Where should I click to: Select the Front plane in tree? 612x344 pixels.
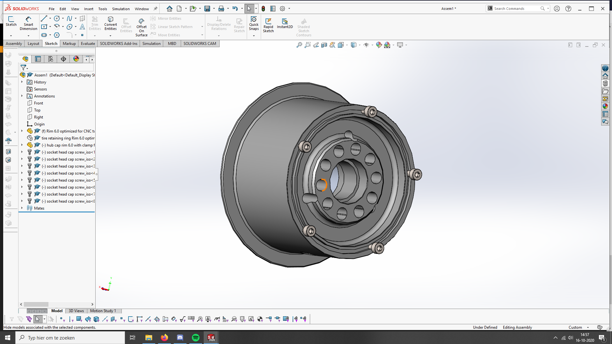pyautogui.click(x=39, y=103)
